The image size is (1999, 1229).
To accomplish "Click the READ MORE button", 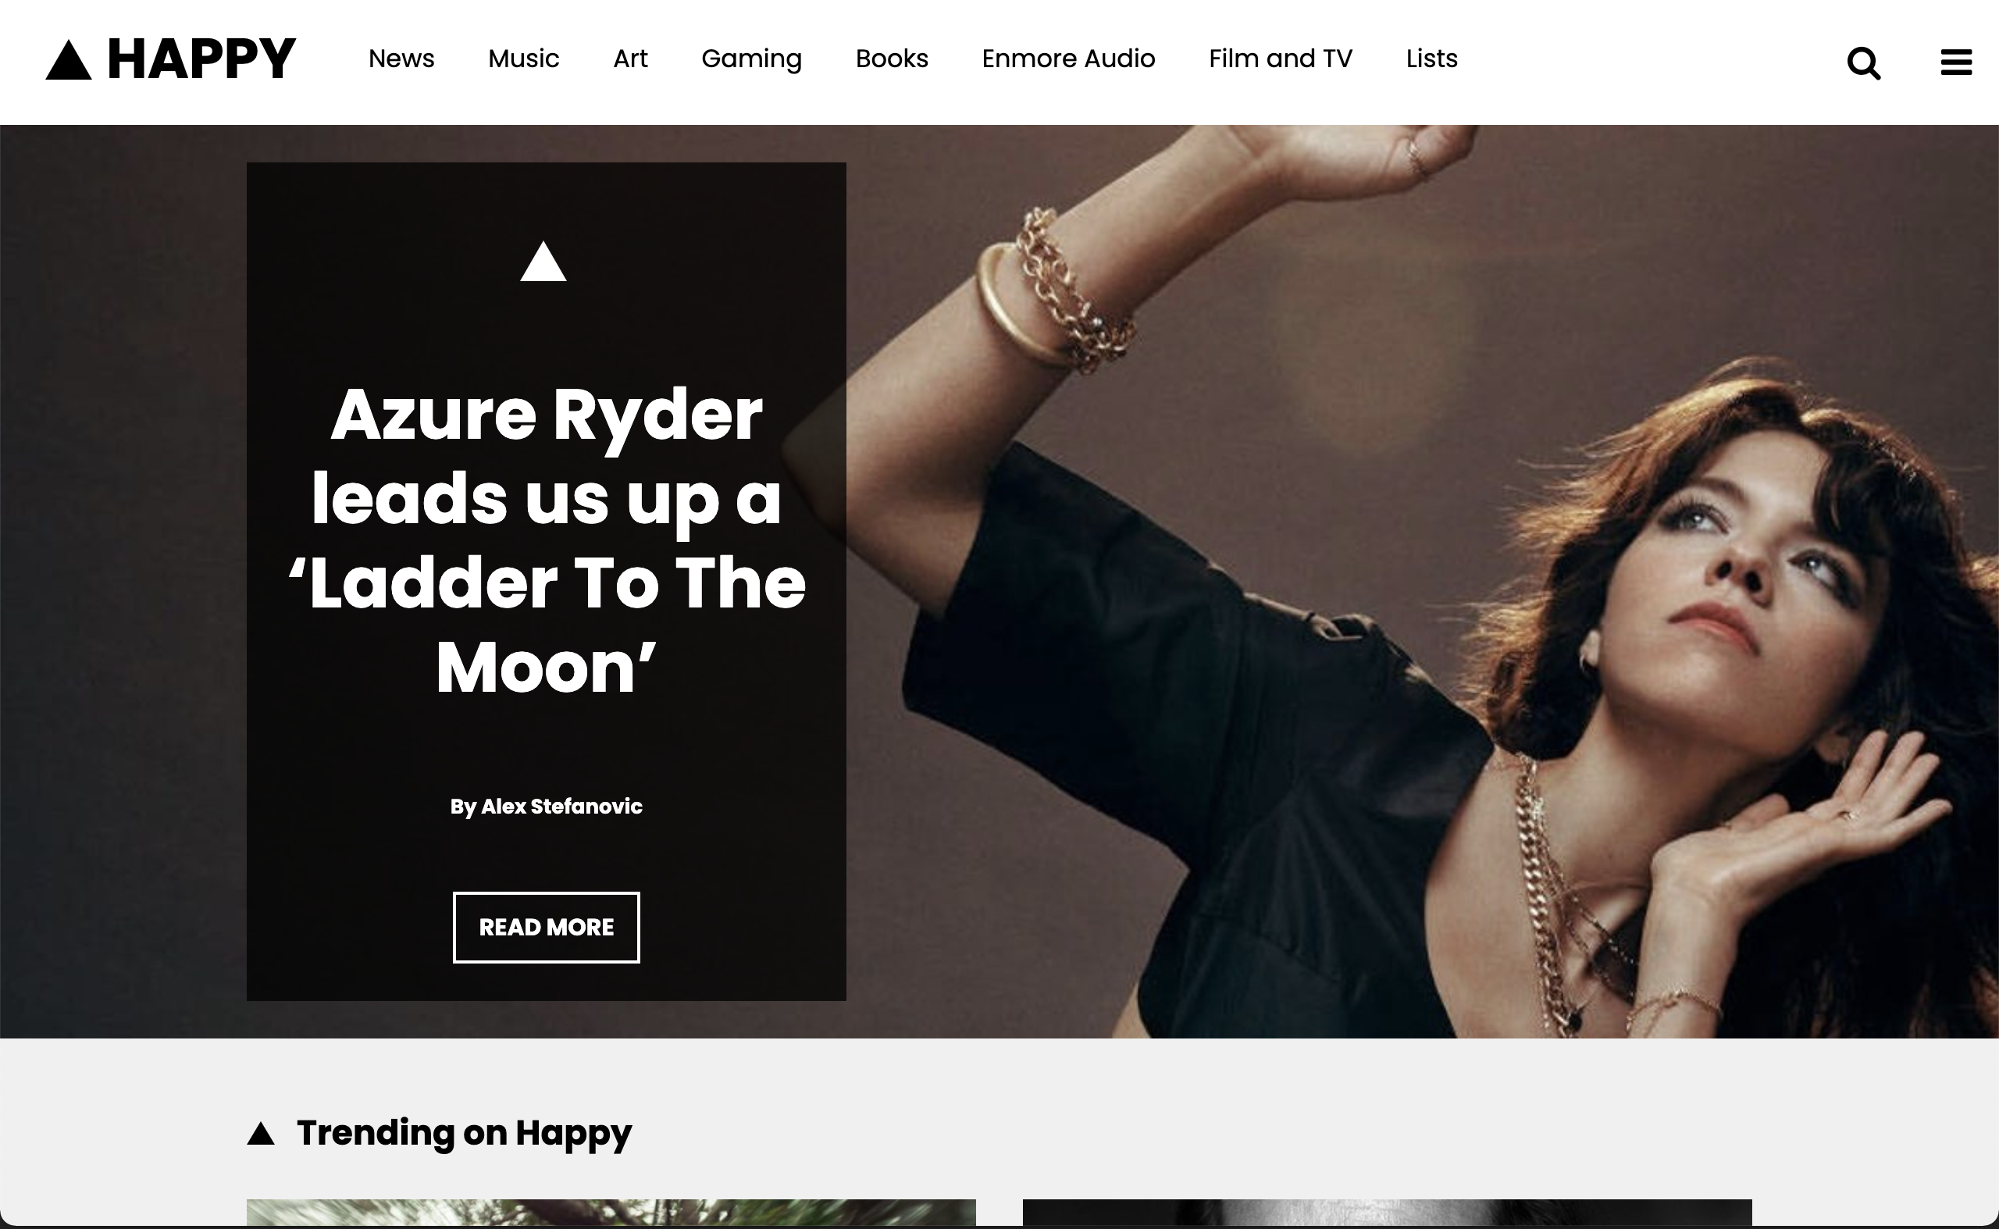I will (x=547, y=928).
